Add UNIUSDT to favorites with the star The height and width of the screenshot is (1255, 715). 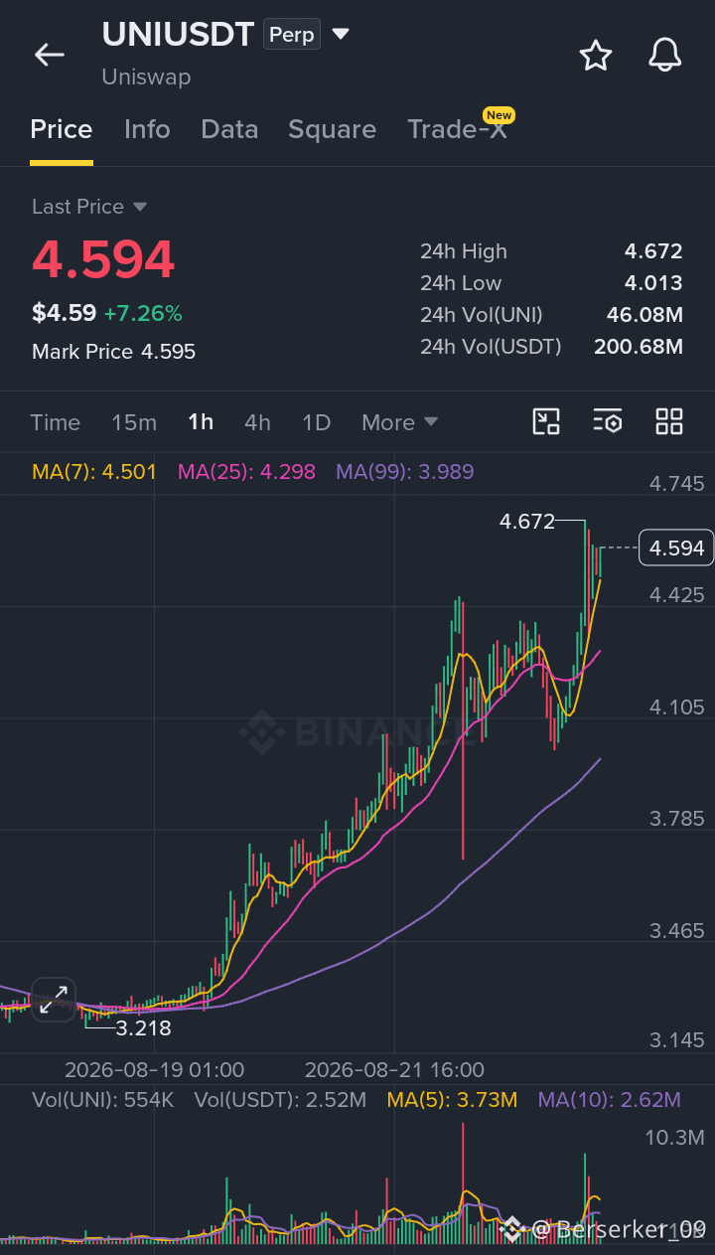pyautogui.click(x=596, y=55)
